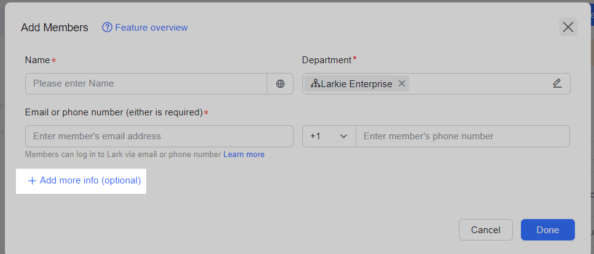The image size is (594, 254).
Task: Click the Name input field
Action: [146, 83]
